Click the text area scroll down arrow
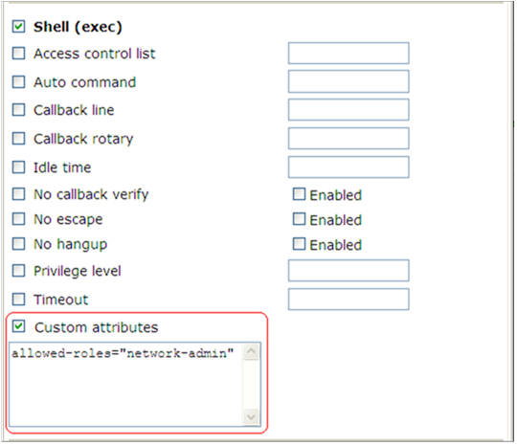517x445 pixels. click(x=251, y=417)
